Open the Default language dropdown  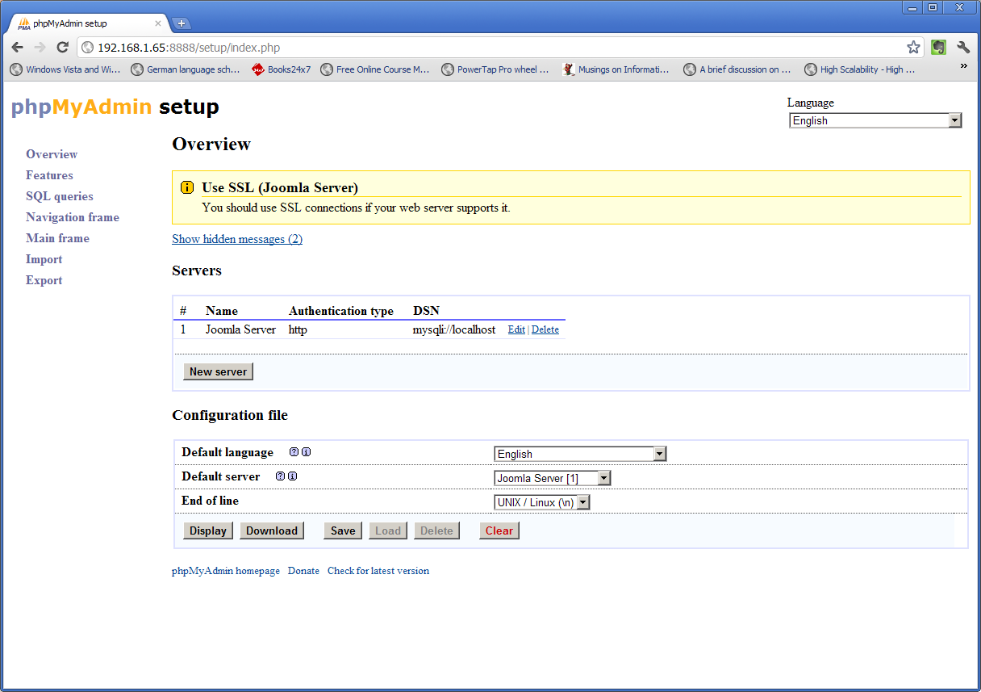click(660, 453)
